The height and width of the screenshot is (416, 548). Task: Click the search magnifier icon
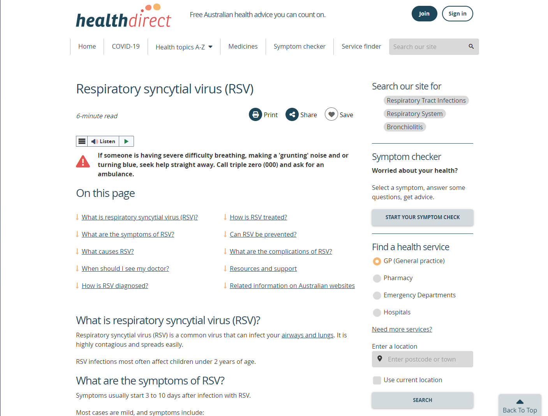[471, 47]
